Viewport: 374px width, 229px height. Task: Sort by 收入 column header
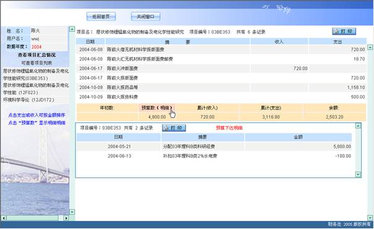click(279, 41)
